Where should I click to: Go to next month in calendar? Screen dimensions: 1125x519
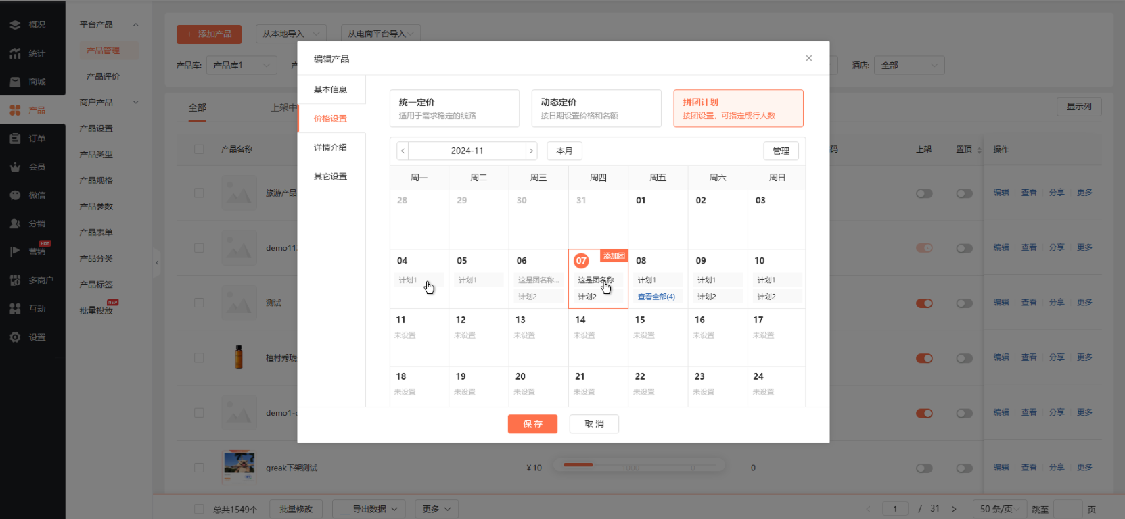coord(531,151)
